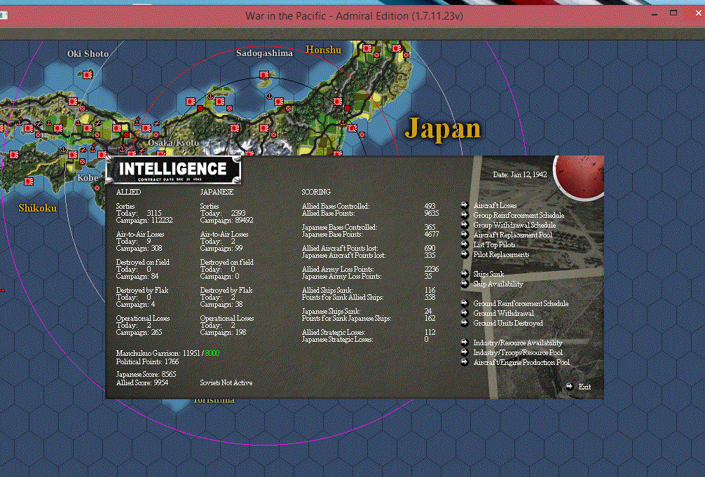Click the Allied Score: 9954 text
This screenshot has width=705, height=477.
coord(142,383)
